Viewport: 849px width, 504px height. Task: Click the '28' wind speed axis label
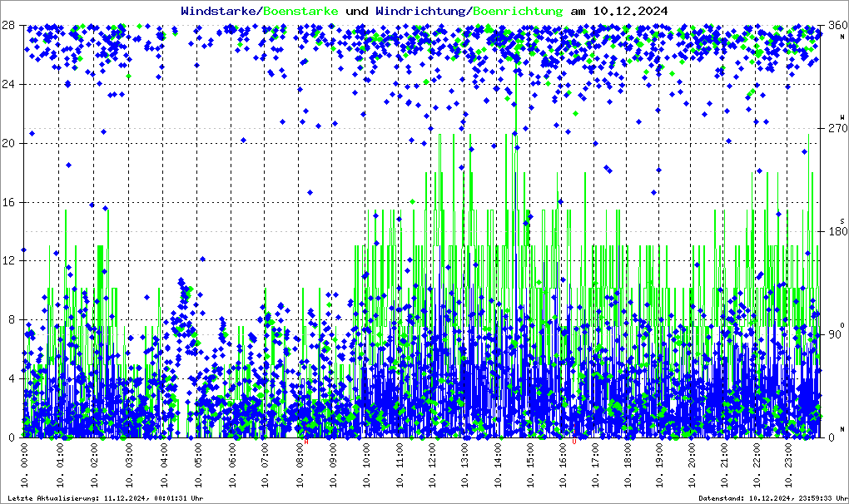[x=7, y=26]
